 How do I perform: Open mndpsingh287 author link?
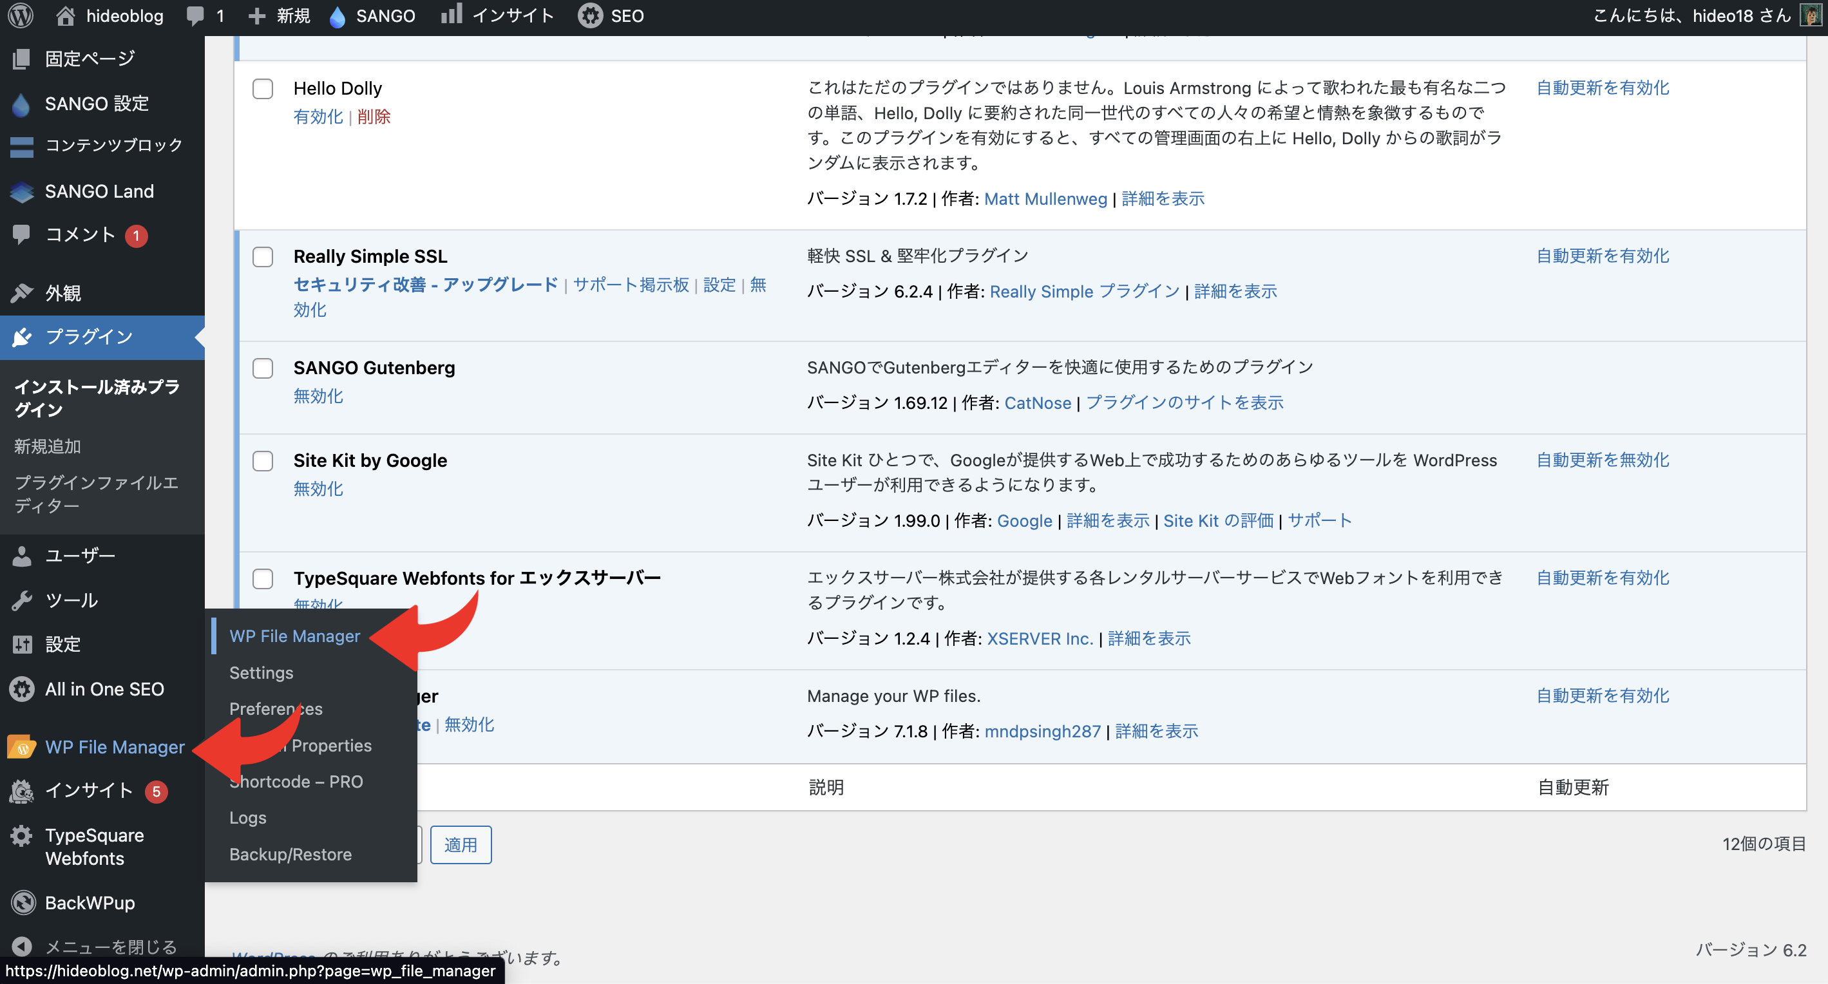tap(1042, 731)
